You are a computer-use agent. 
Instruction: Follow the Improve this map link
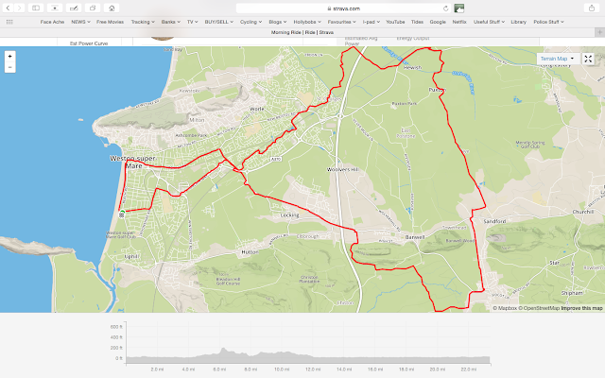[581, 308]
